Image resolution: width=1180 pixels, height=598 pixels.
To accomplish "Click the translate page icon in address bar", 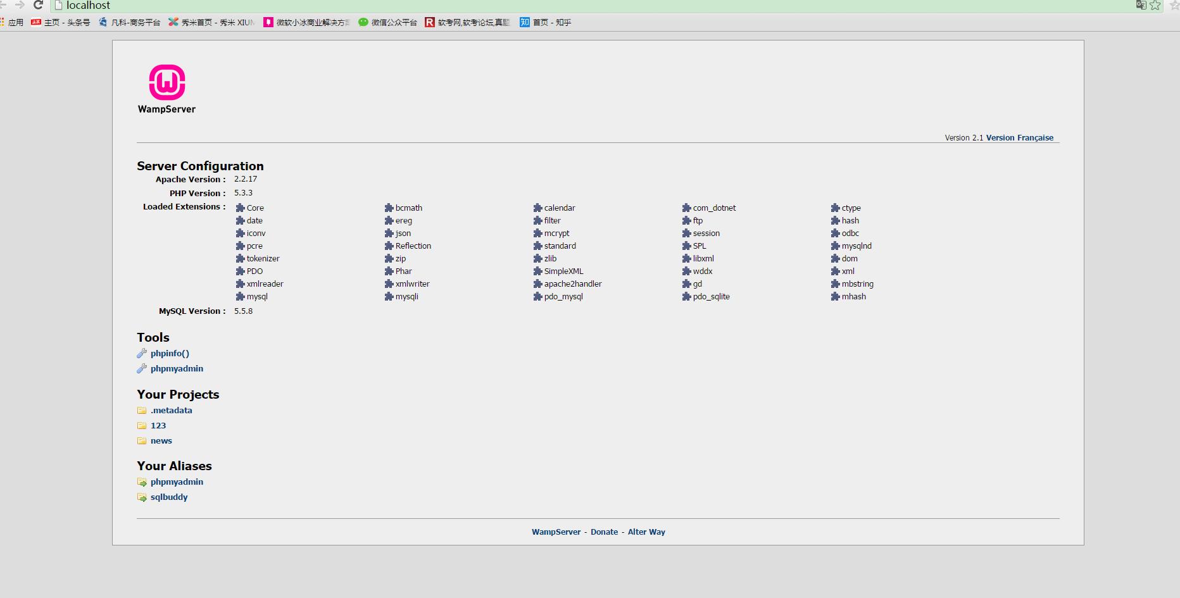I will coord(1141,5).
